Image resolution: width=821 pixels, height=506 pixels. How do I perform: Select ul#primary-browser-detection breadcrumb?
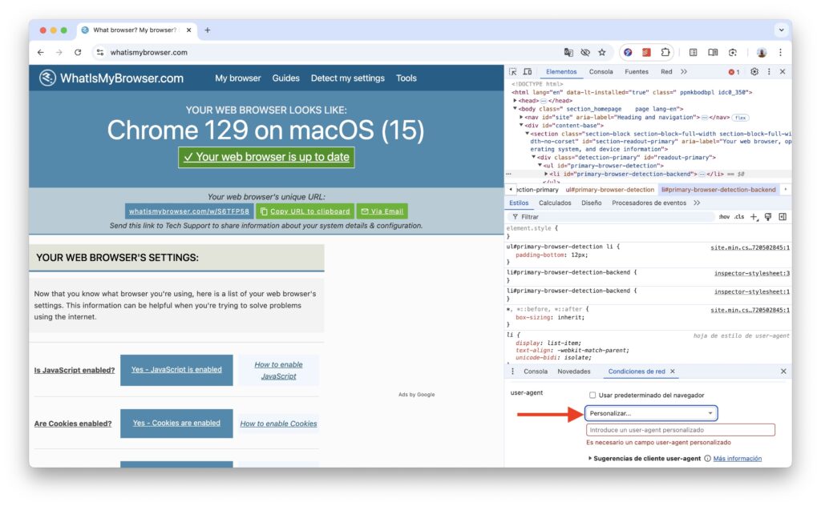tap(609, 190)
